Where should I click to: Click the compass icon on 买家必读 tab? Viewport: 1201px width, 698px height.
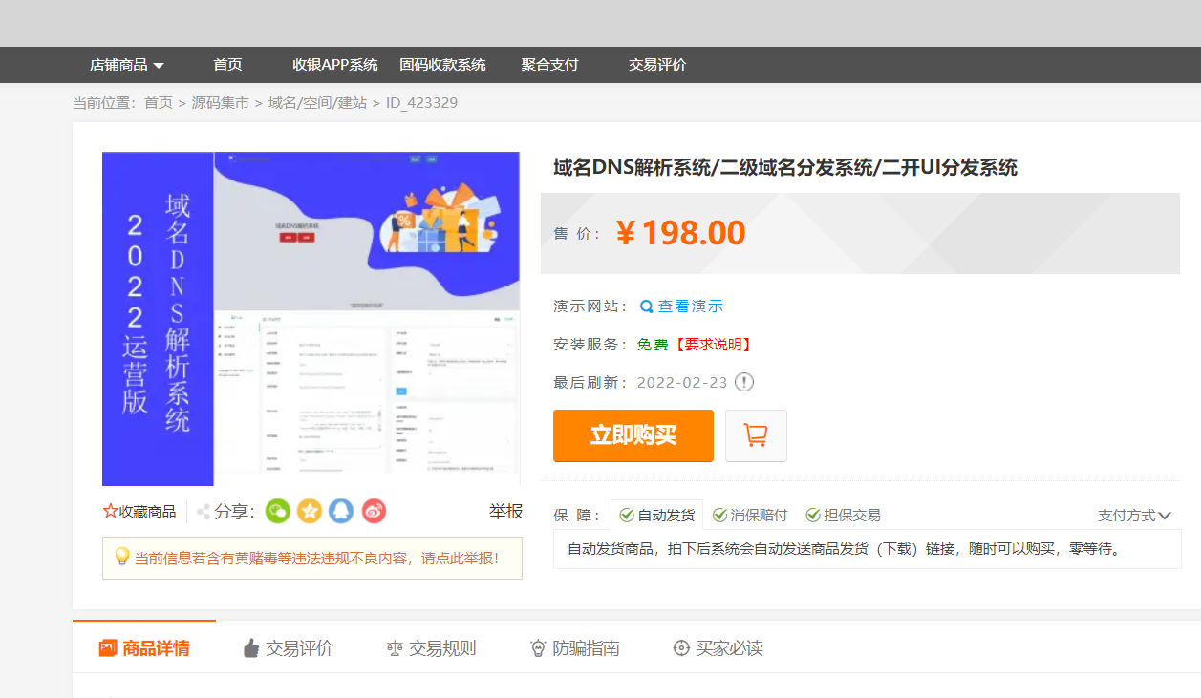click(x=680, y=647)
